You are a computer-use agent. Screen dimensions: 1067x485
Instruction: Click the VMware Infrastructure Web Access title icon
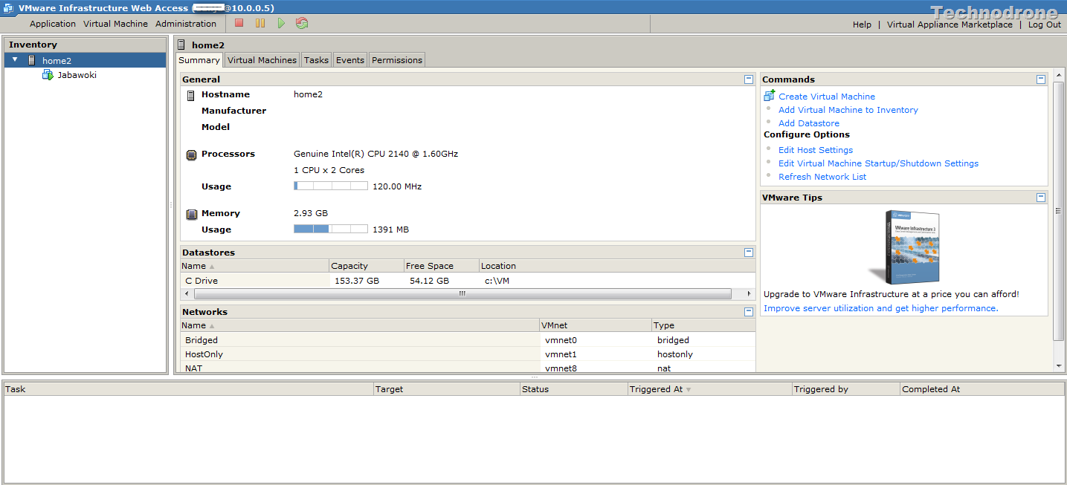click(x=8, y=8)
